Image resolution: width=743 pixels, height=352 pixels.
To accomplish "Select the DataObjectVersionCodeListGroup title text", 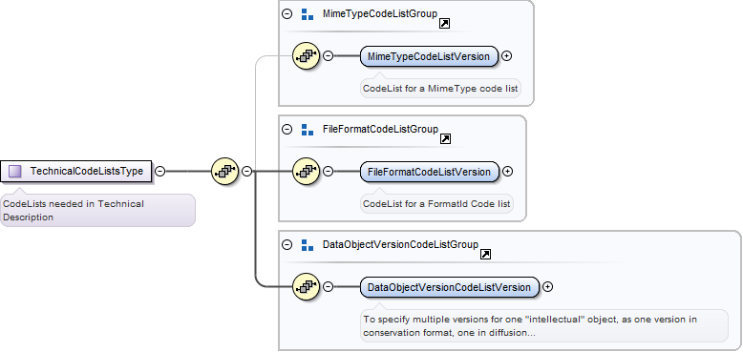I will (400, 244).
